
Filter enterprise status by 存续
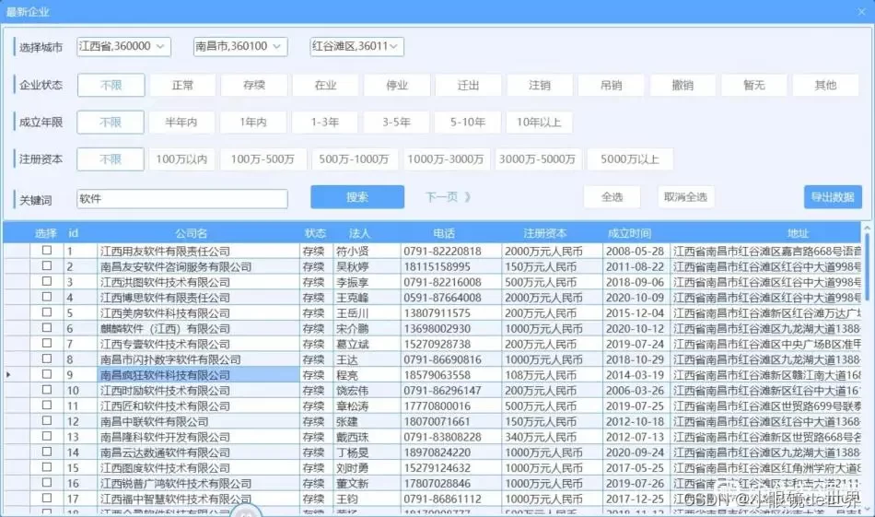coord(254,85)
